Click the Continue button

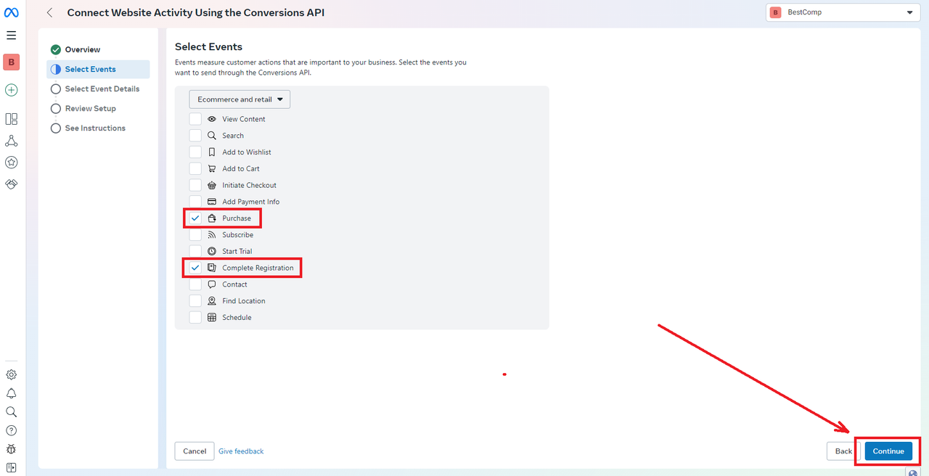tap(888, 451)
